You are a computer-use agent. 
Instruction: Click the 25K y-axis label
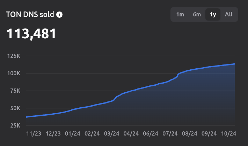[15, 126]
